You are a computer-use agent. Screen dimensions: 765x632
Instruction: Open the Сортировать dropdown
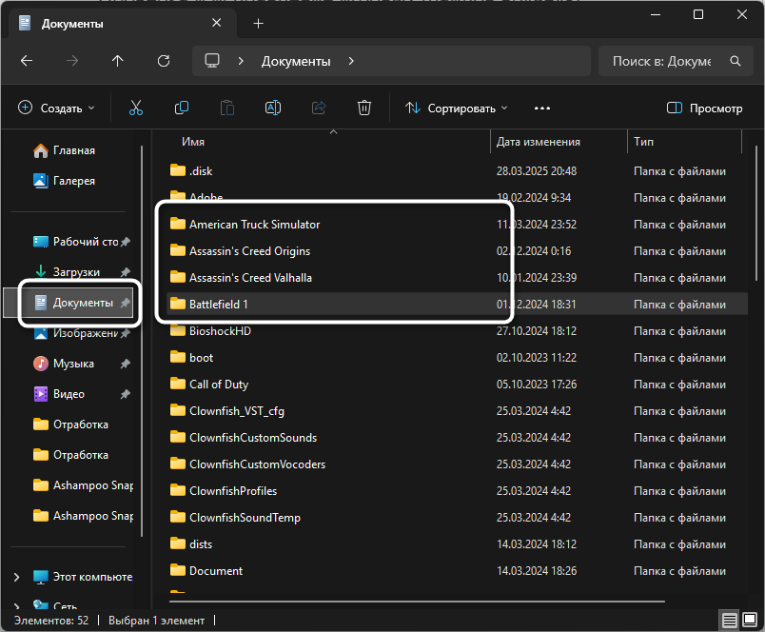pos(457,109)
